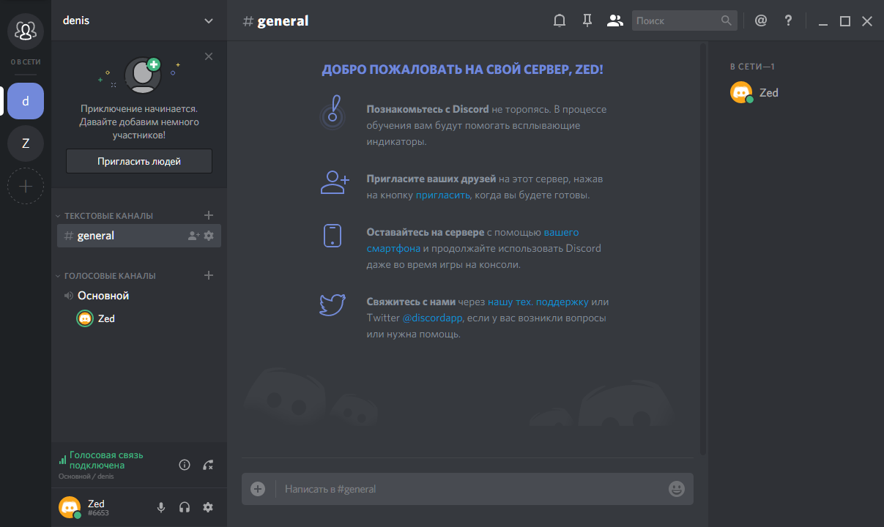Screen dimensions: 884x527
Task: Click the smartphone icon
Action: click(x=333, y=236)
